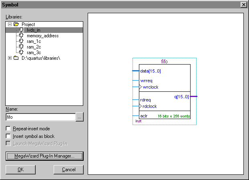Close the Symbol dialog window
Viewport: 249px width, 180px height.
point(243,4)
